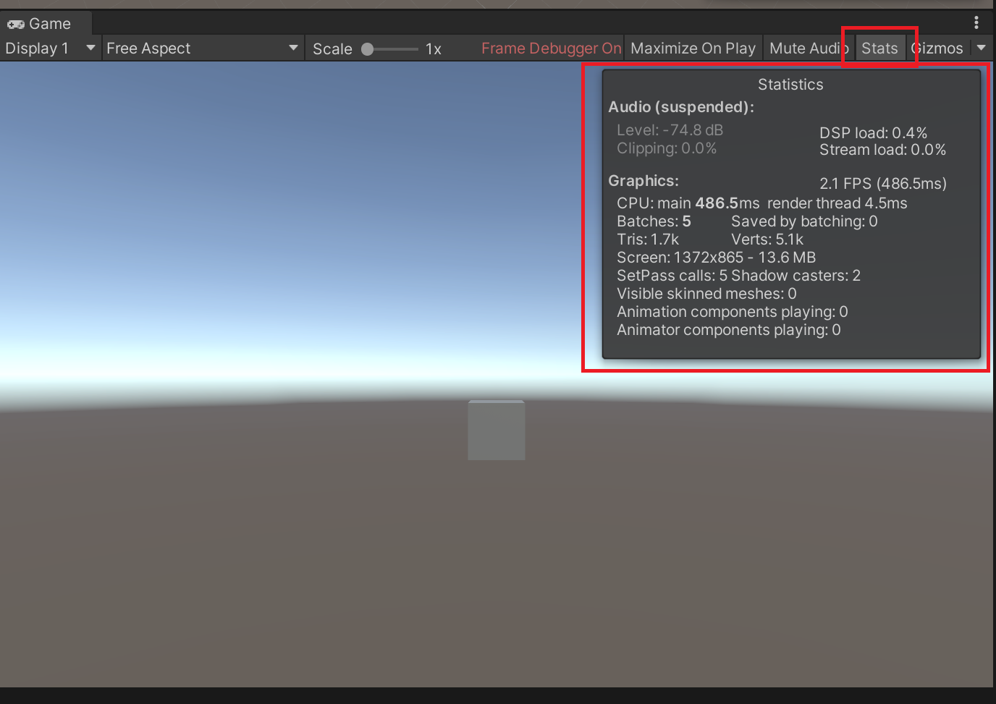Click the 1x scale value label

point(432,49)
